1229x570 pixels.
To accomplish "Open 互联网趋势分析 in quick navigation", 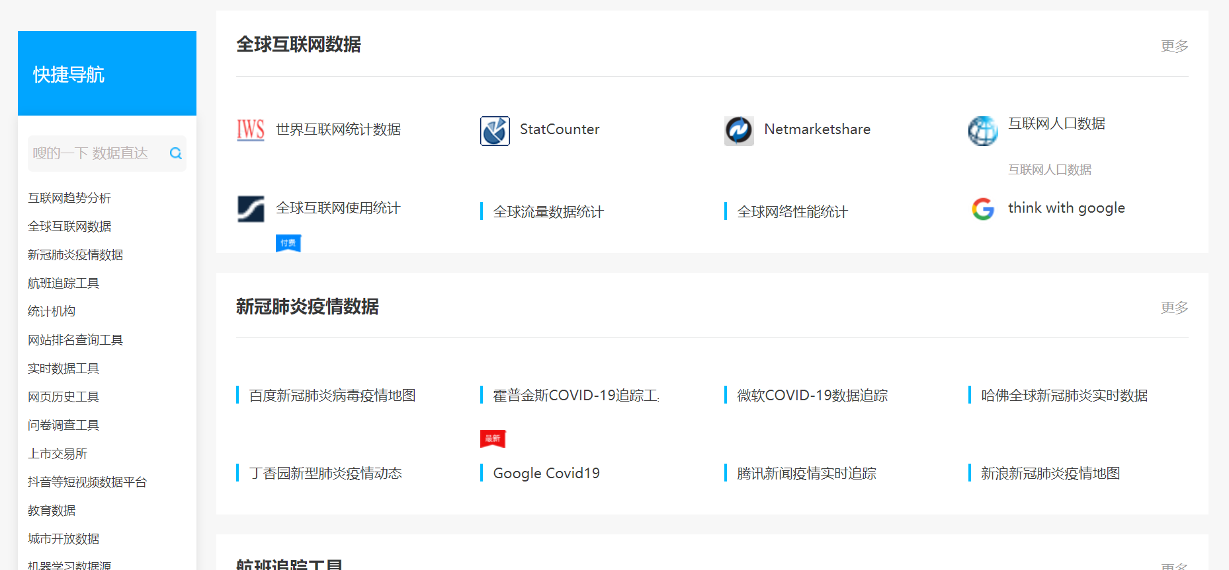I will point(69,198).
